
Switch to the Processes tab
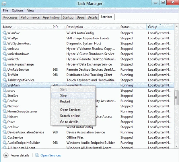(x=10, y=17)
